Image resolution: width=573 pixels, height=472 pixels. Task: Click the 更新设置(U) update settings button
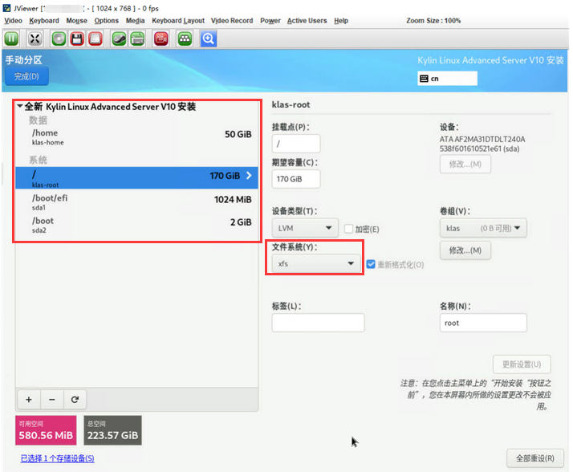[522, 364]
